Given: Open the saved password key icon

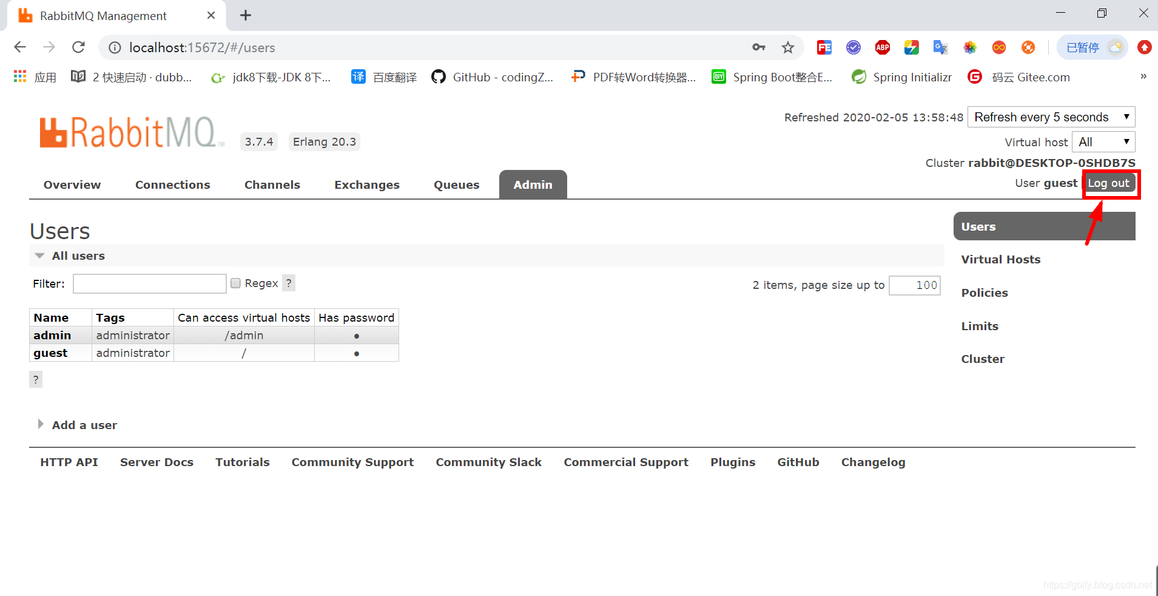Looking at the screenshot, I should [758, 47].
